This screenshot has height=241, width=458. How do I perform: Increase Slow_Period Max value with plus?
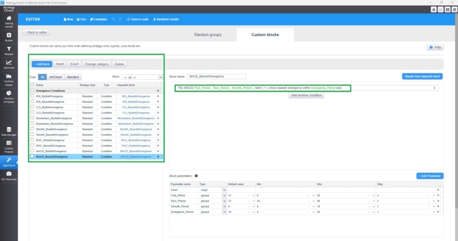(374, 201)
